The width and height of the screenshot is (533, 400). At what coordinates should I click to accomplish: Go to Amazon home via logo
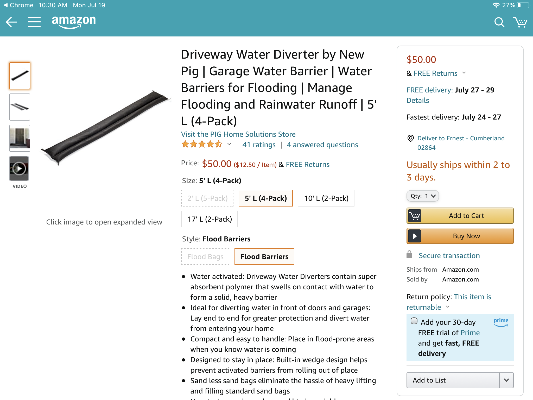[x=74, y=21]
